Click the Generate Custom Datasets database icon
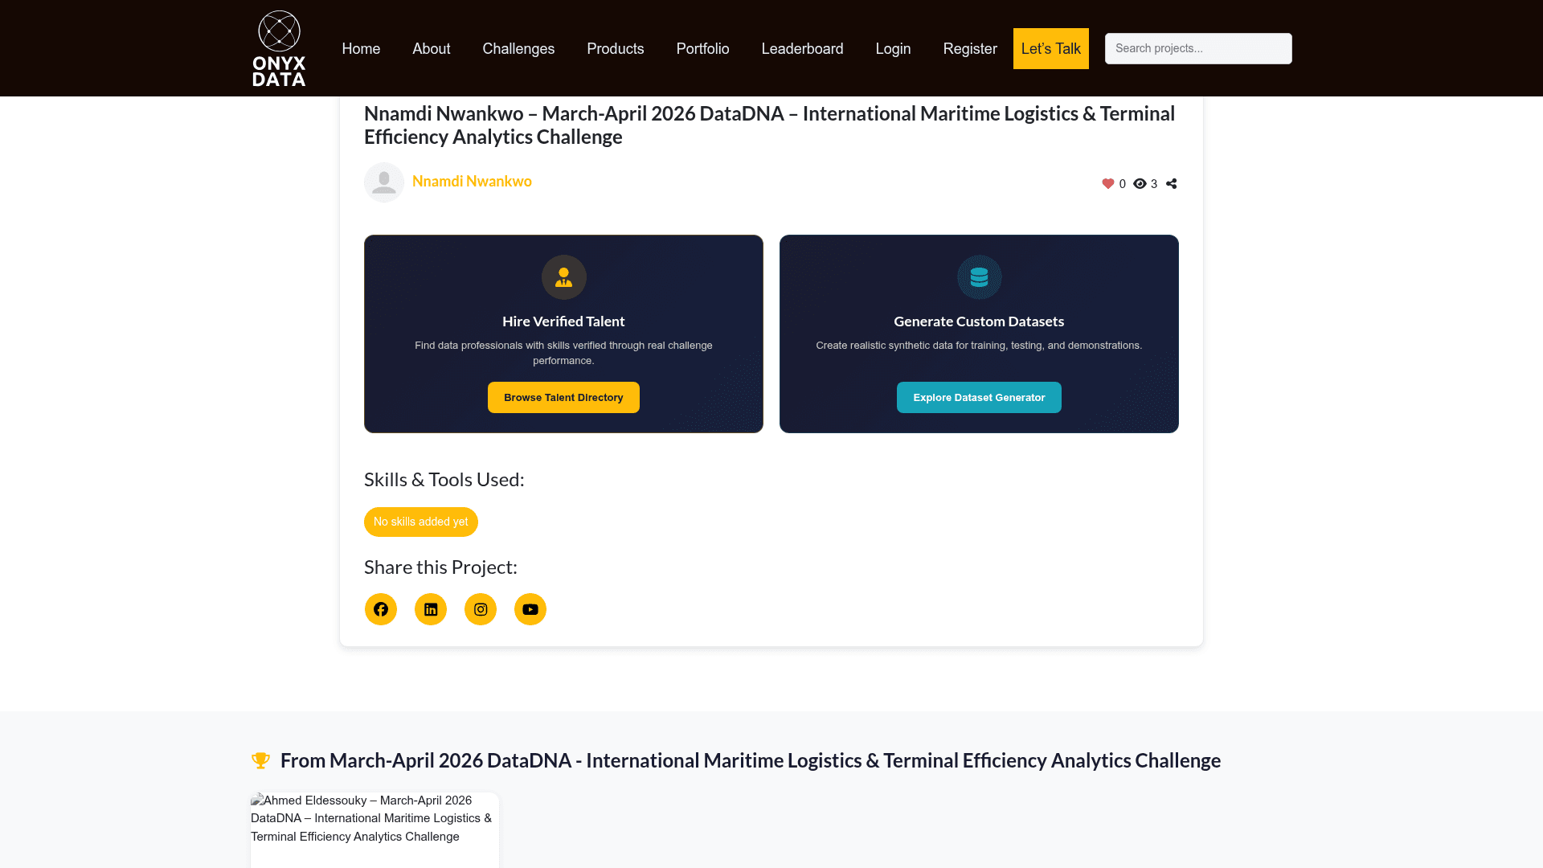The height and width of the screenshot is (868, 1543). coord(979,277)
